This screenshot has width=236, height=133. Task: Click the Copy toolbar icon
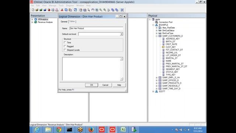pyautogui.click(x=66, y=10)
